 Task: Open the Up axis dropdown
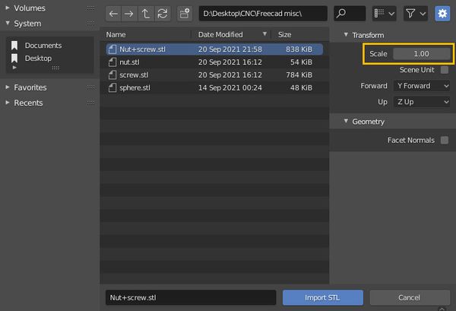tap(422, 102)
